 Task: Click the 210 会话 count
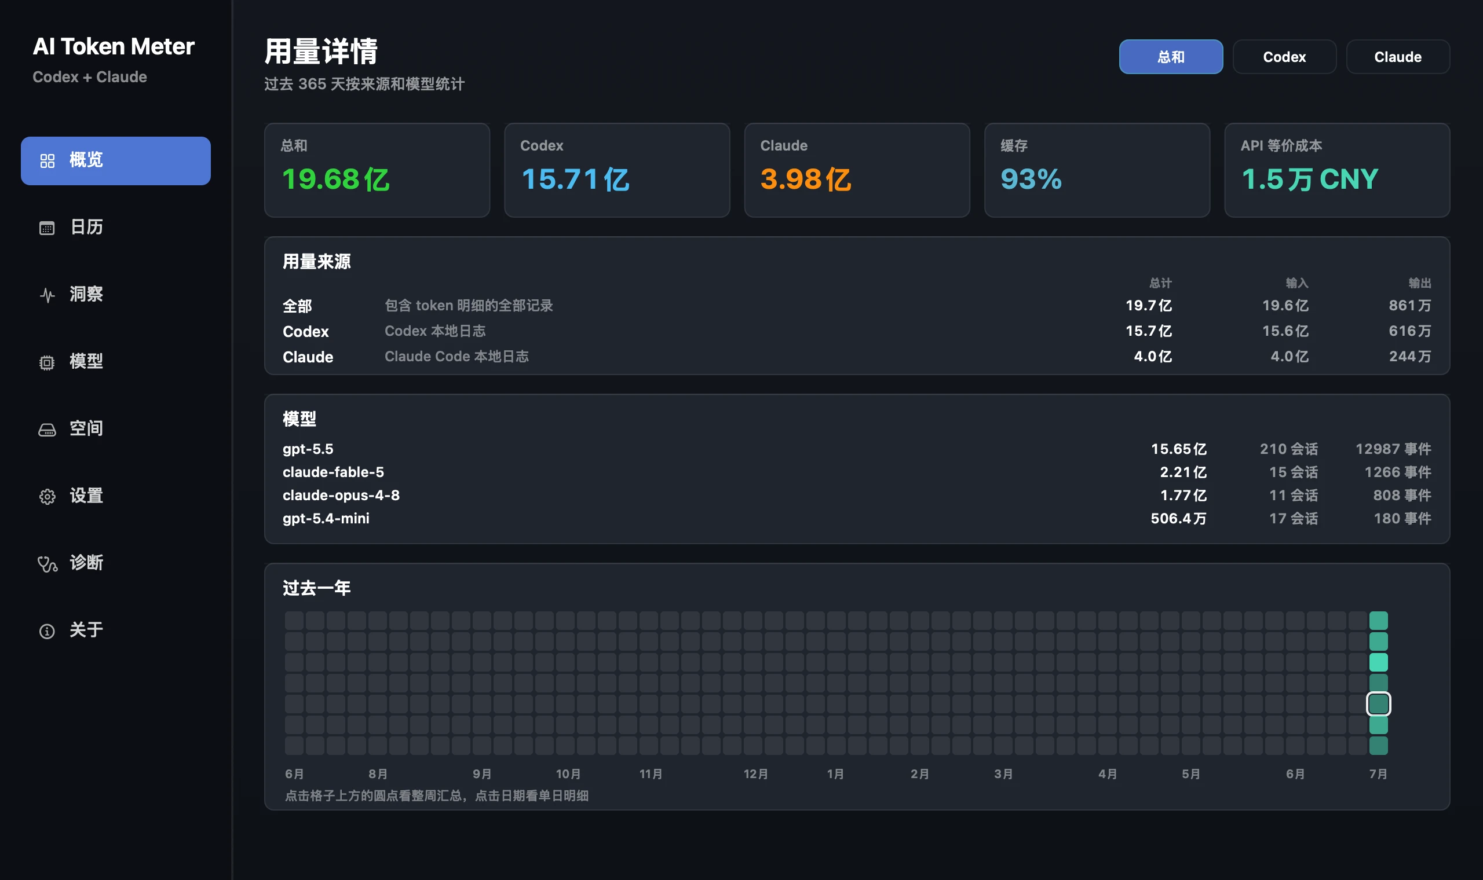[x=1289, y=449]
